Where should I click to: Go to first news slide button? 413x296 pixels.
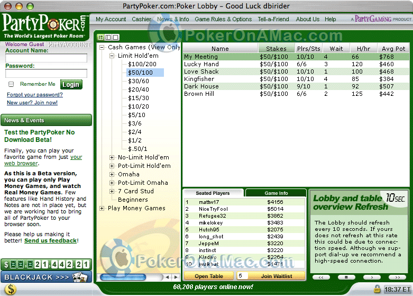[321, 277]
